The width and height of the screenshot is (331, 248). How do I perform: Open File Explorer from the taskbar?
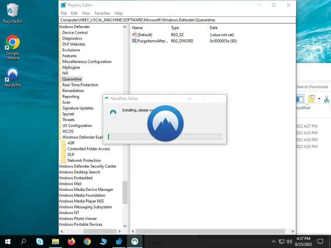pos(56,242)
